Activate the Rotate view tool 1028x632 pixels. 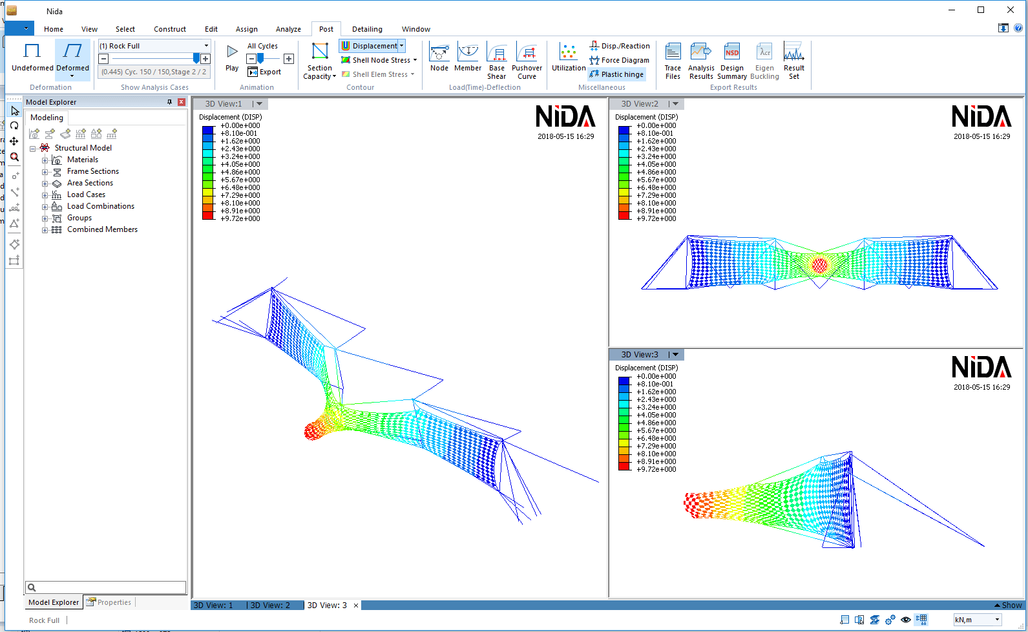point(14,126)
